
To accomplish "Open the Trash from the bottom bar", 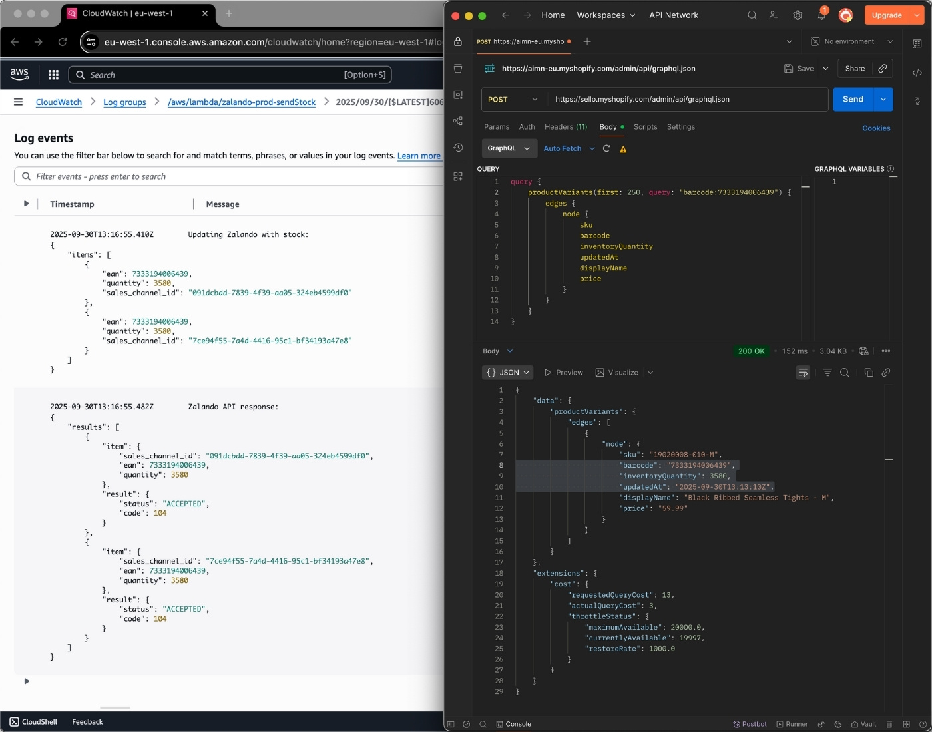I will tap(889, 724).
